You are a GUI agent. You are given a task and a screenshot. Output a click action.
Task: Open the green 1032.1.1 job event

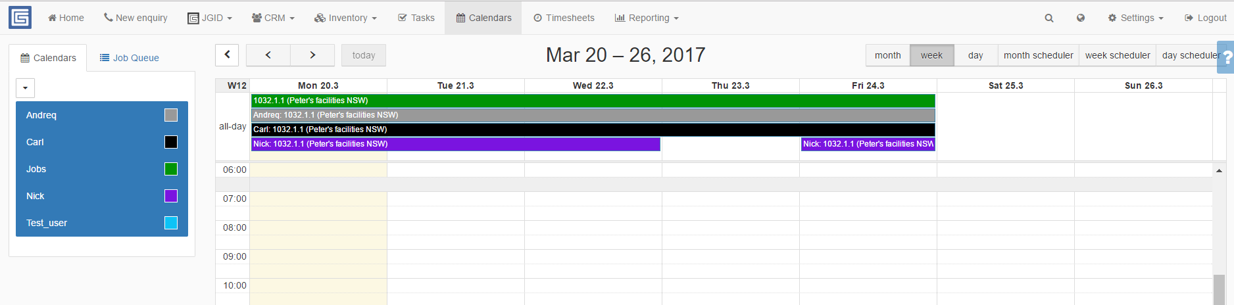593,101
